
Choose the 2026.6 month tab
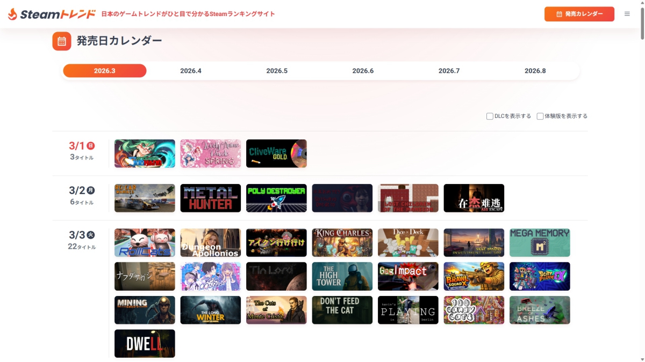pyautogui.click(x=363, y=71)
